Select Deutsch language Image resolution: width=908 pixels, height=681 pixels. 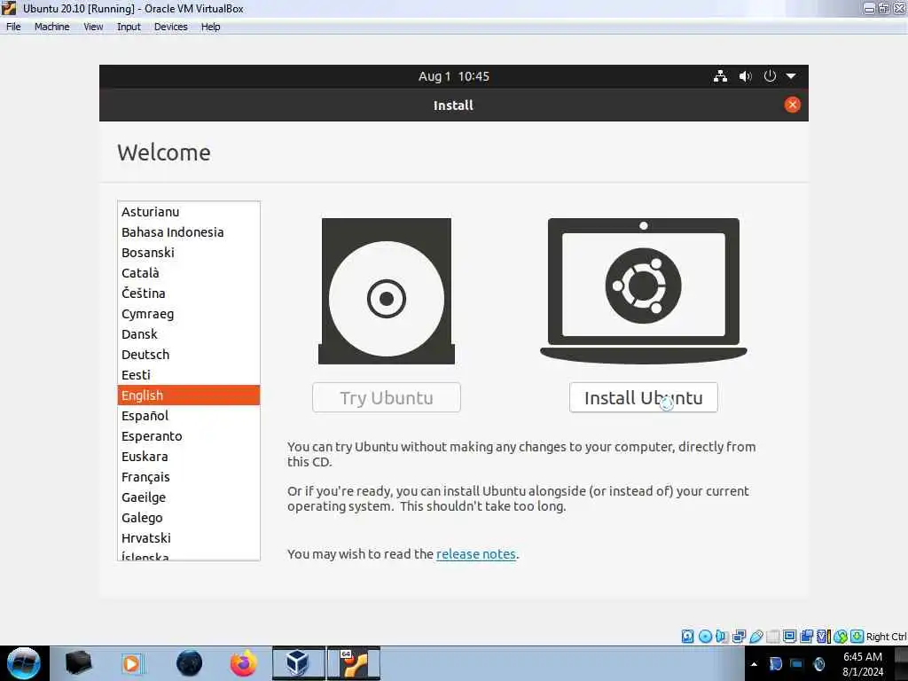tap(189, 355)
